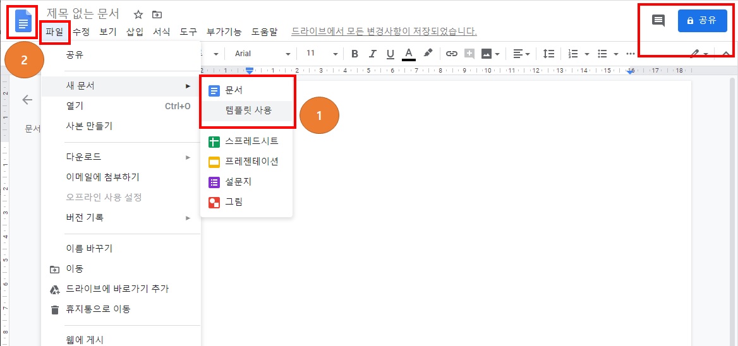Click line spacing icon
The height and width of the screenshot is (346, 738).
(549, 54)
